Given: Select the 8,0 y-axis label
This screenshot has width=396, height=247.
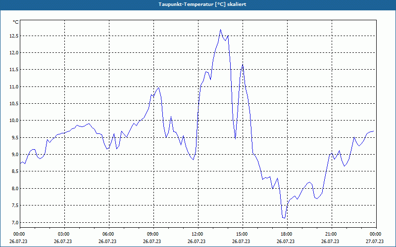Looking at the screenshot, I should (15, 189).
